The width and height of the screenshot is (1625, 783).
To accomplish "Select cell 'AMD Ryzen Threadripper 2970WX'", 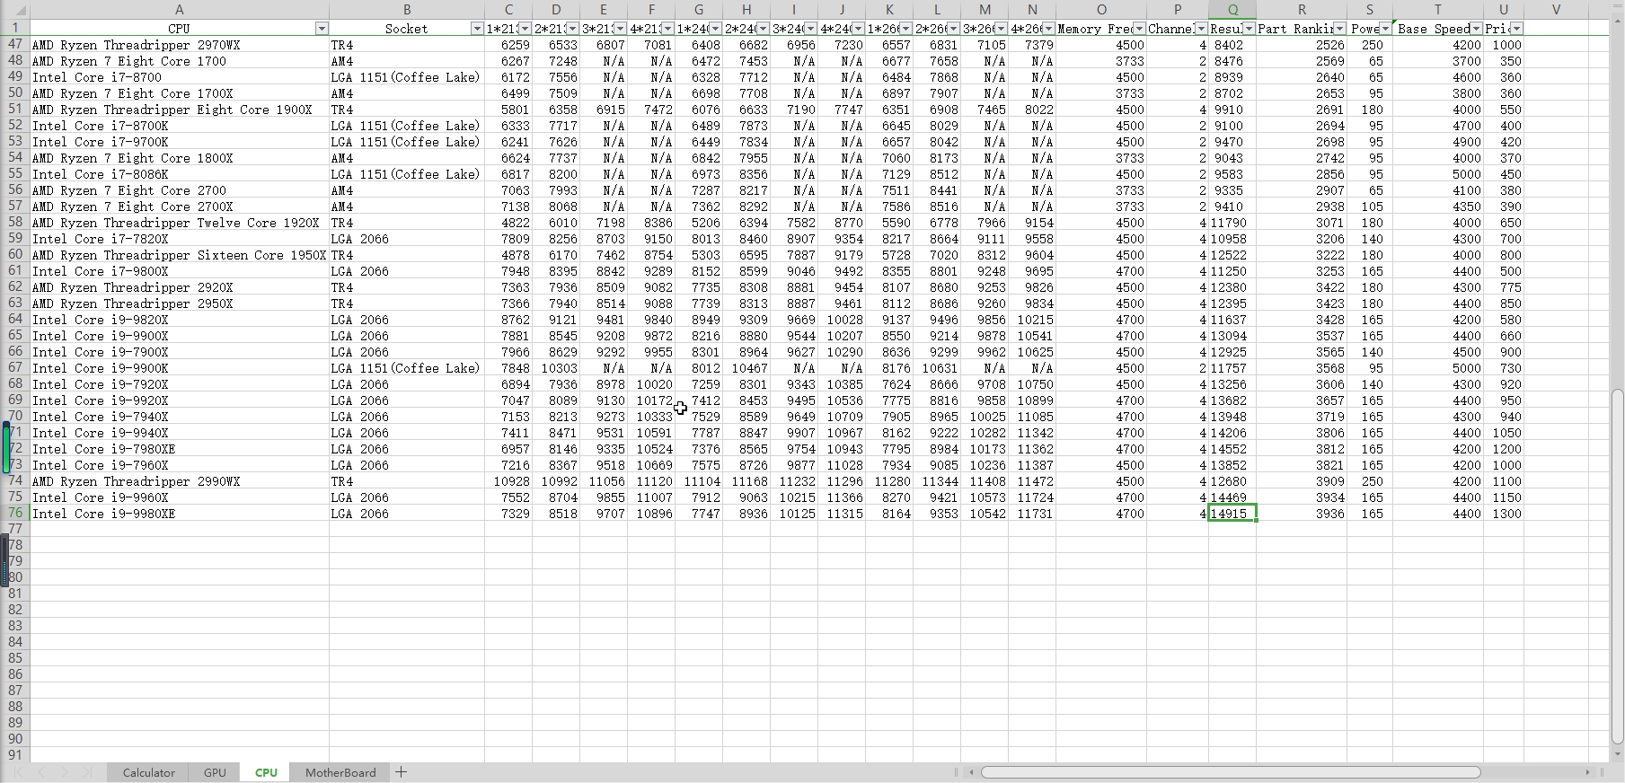I will (x=180, y=45).
